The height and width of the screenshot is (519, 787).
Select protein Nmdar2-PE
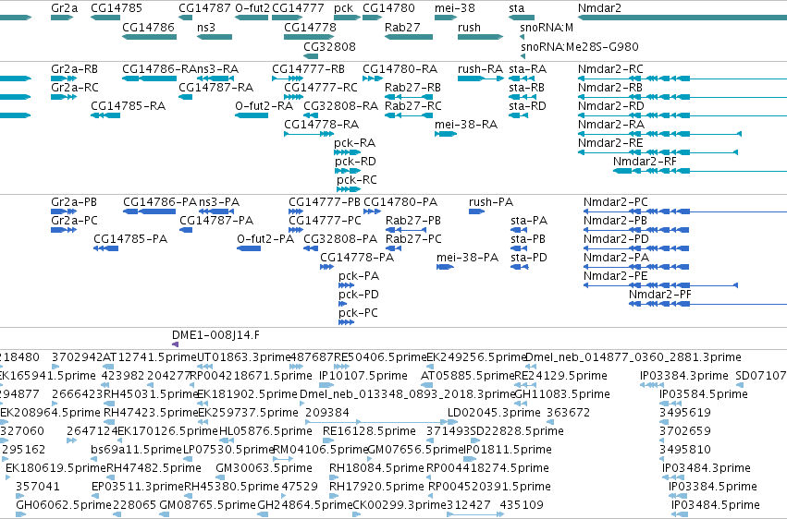coord(660,285)
